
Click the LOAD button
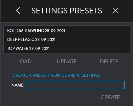click(x=24, y=61)
